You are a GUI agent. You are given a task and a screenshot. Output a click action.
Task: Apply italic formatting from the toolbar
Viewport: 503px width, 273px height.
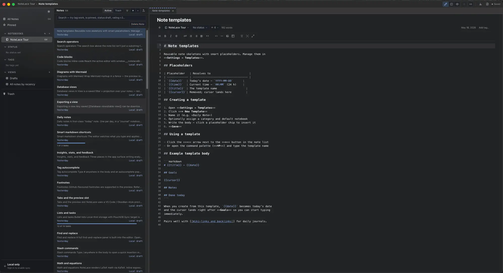coord(171,36)
